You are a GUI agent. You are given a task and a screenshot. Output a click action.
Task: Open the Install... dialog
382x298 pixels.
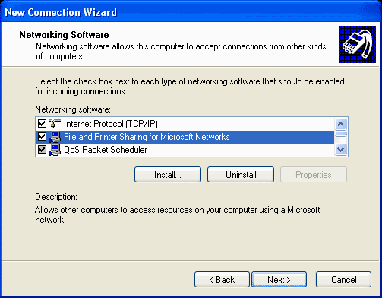168,175
